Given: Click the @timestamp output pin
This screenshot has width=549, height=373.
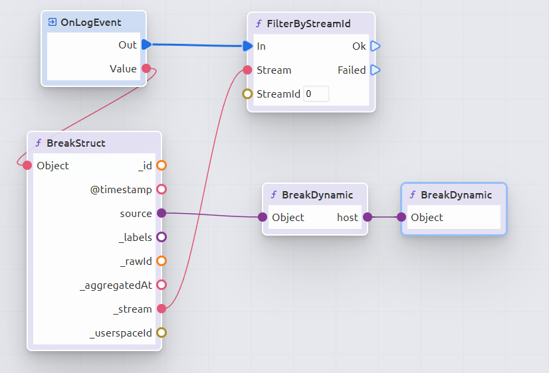Looking at the screenshot, I should [161, 189].
